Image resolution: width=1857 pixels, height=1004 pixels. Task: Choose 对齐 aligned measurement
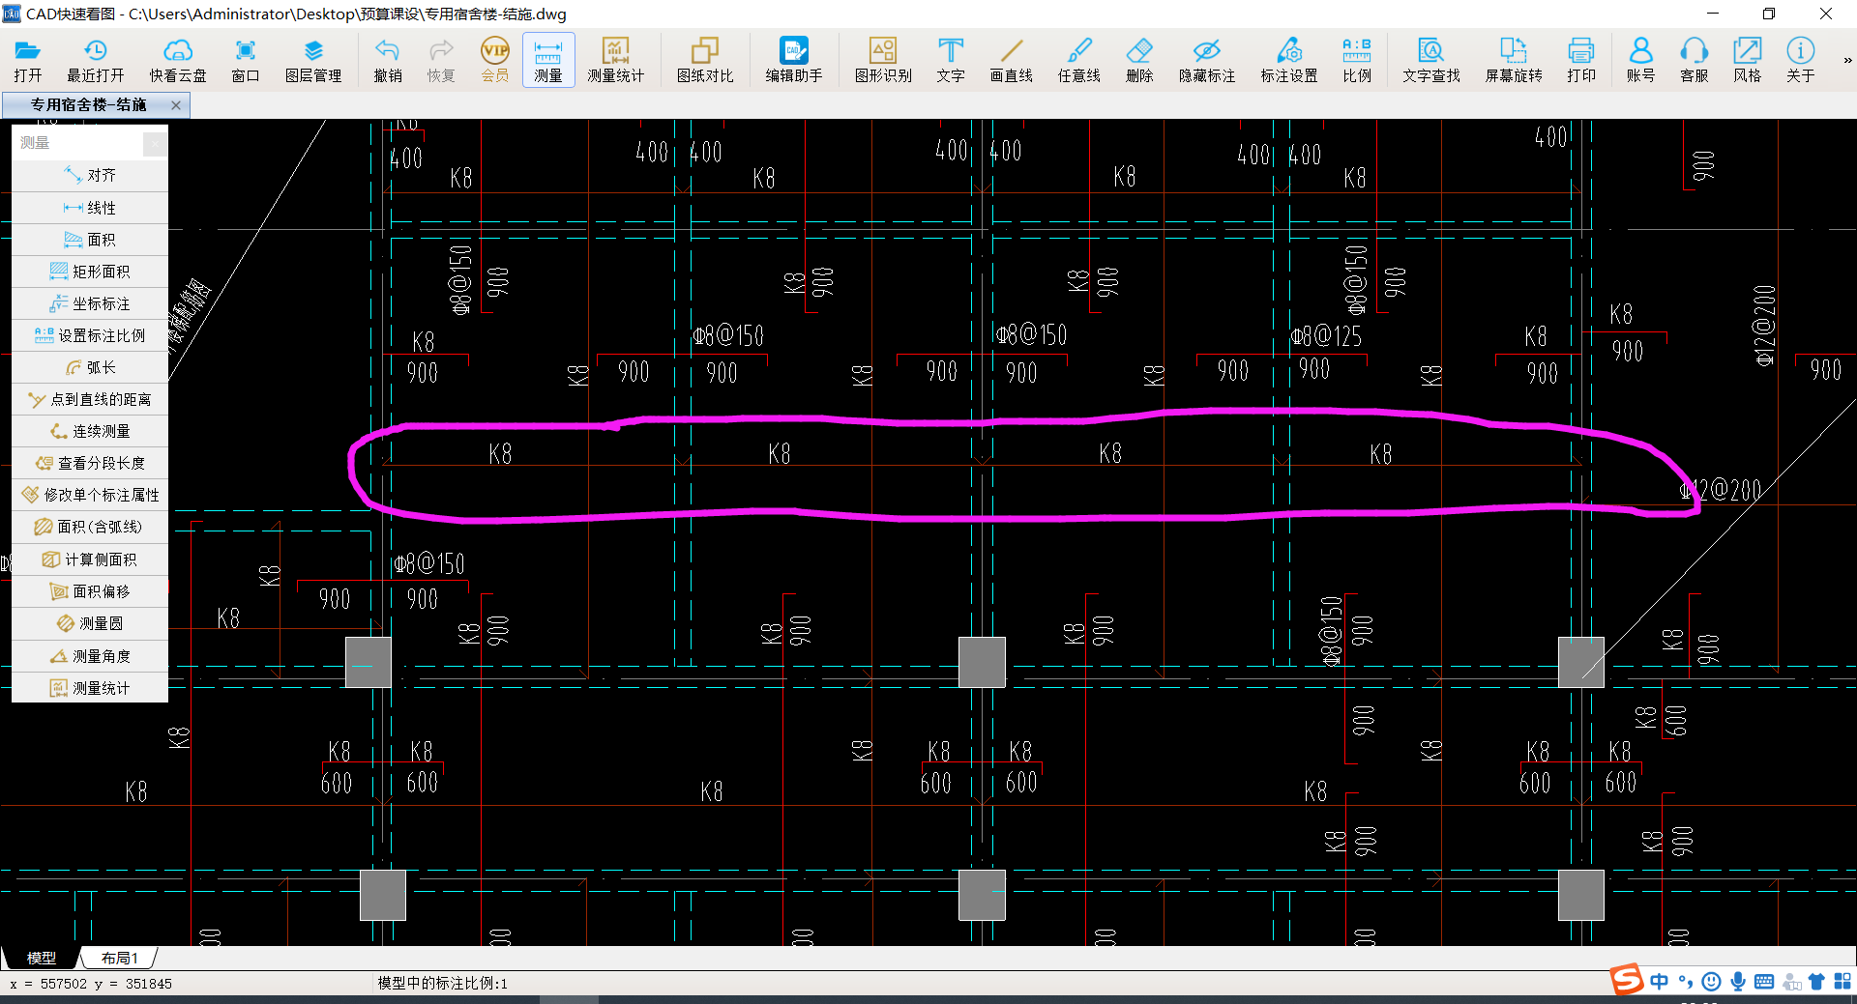pos(90,175)
